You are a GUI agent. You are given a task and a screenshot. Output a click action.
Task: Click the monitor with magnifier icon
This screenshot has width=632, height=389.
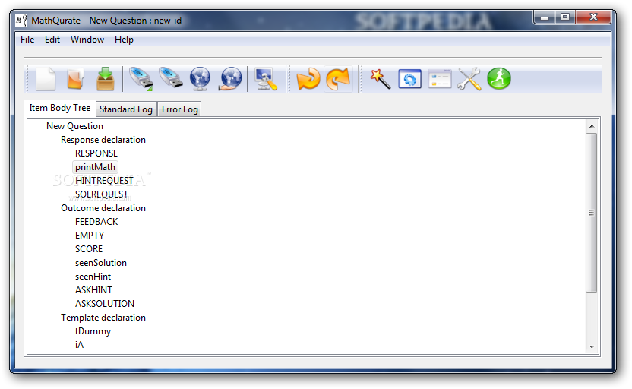tap(266, 79)
